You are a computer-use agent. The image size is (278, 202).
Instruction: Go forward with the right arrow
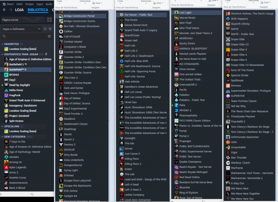pos(11,10)
